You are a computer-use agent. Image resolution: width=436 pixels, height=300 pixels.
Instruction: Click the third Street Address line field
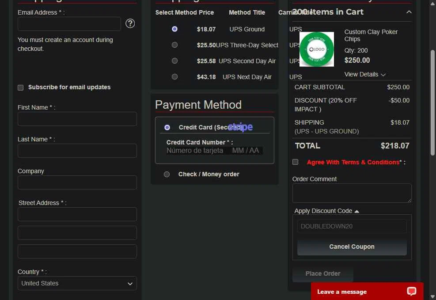[x=77, y=251]
